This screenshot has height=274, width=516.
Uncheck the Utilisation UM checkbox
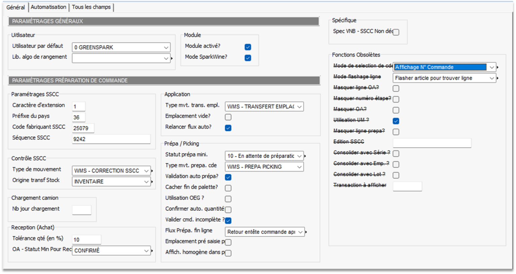click(x=396, y=121)
